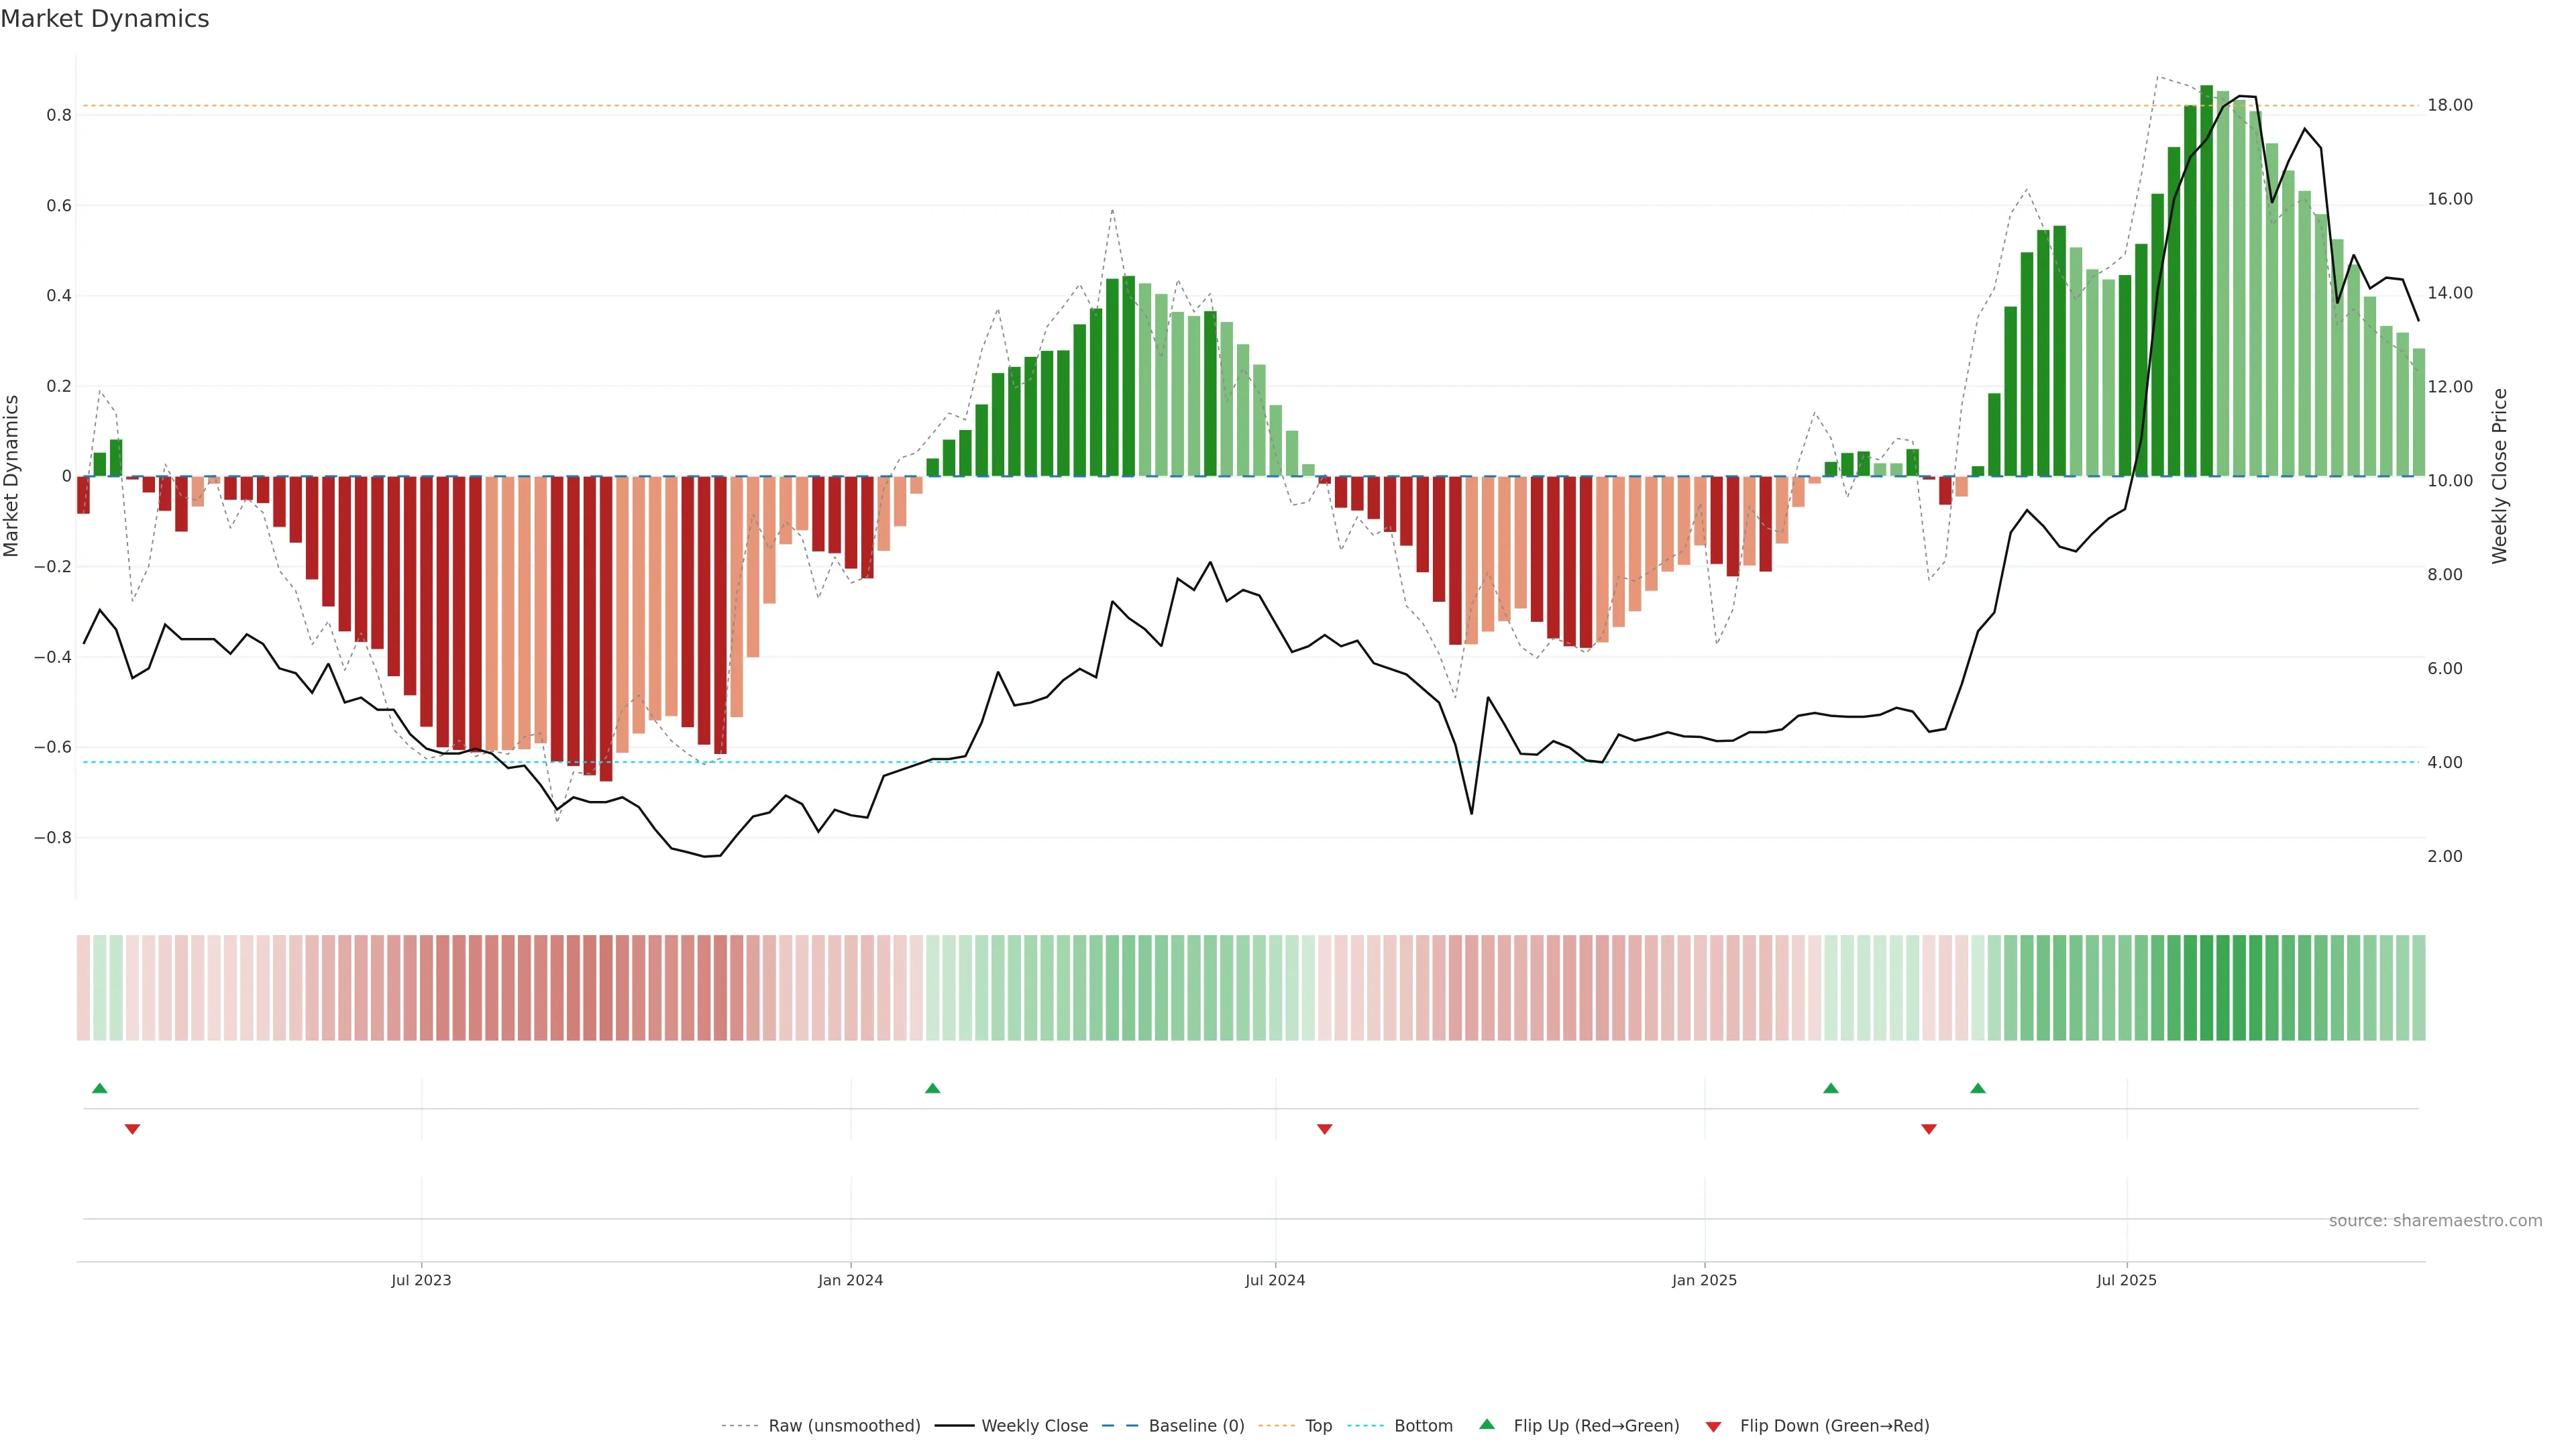The width and height of the screenshot is (2576, 1449).
Task: Click the first red flip-down triangle marker
Action: click(x=132, y=1129)
